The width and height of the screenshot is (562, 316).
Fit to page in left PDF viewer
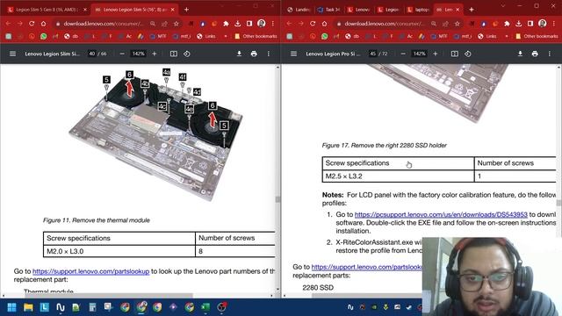tap(174, 54)
